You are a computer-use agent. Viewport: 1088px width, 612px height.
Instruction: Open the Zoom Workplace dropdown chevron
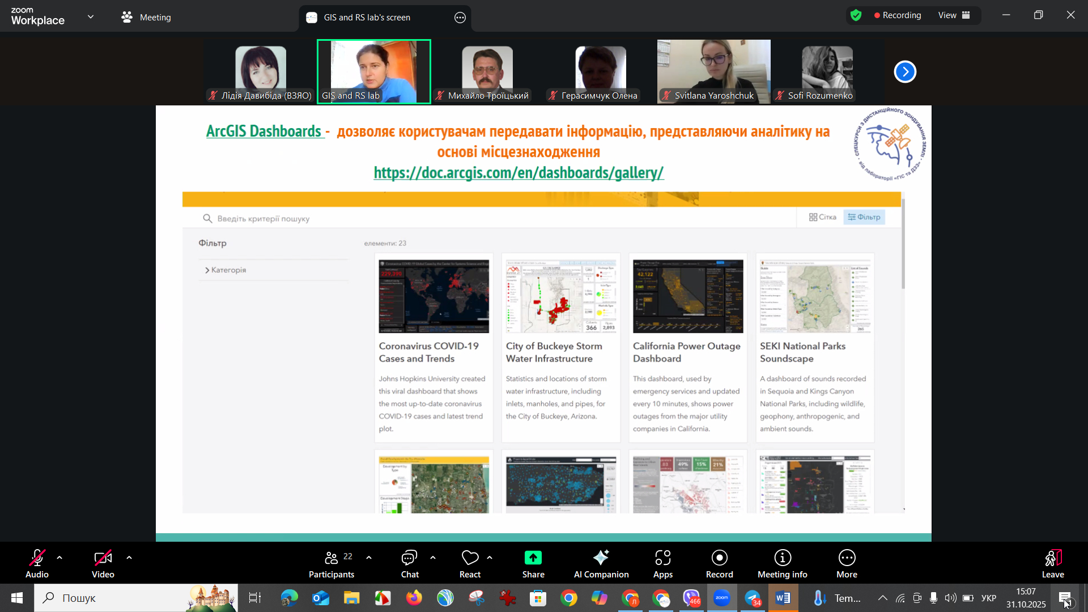click(x=91, y=17)
